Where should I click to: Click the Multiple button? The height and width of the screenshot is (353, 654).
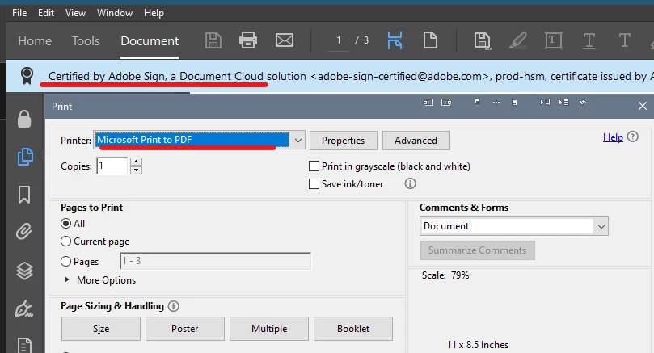tap(269, 329)
